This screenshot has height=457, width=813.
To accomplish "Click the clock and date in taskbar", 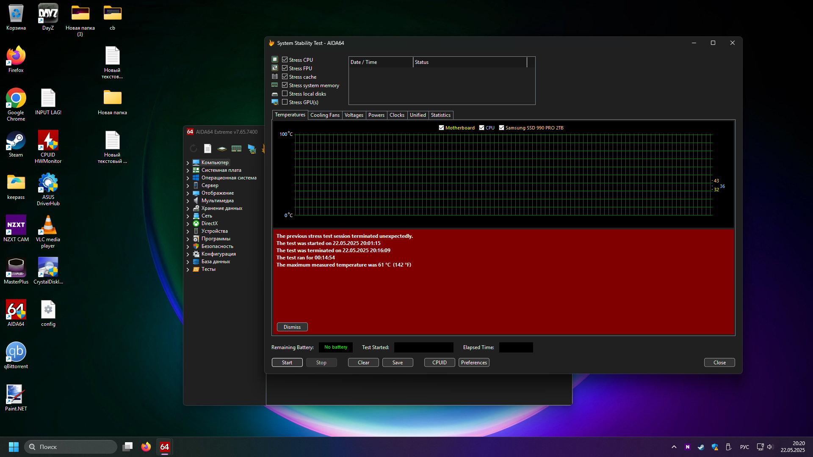I will pos(793,447).
